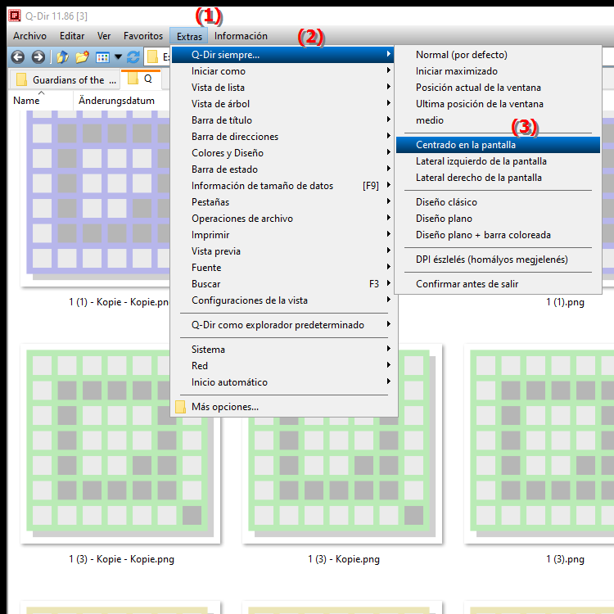This screenshot has height=614, width=614.
Task: Open the Editar menu
Action: coord(72,36)
